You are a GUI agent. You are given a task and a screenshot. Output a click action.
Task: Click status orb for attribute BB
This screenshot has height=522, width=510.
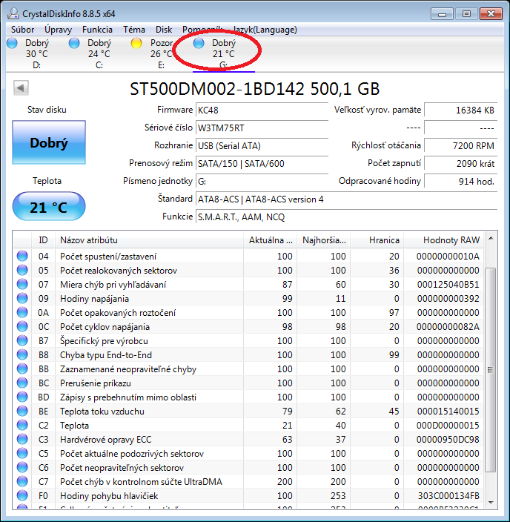[22, 369]
